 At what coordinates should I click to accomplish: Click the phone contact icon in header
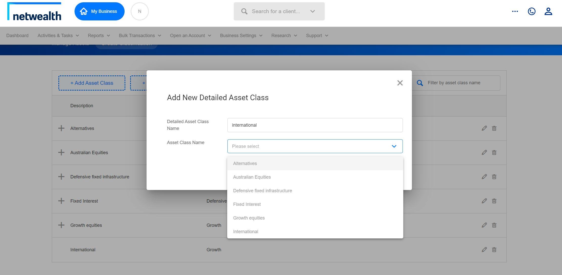(x=531, y=11)
